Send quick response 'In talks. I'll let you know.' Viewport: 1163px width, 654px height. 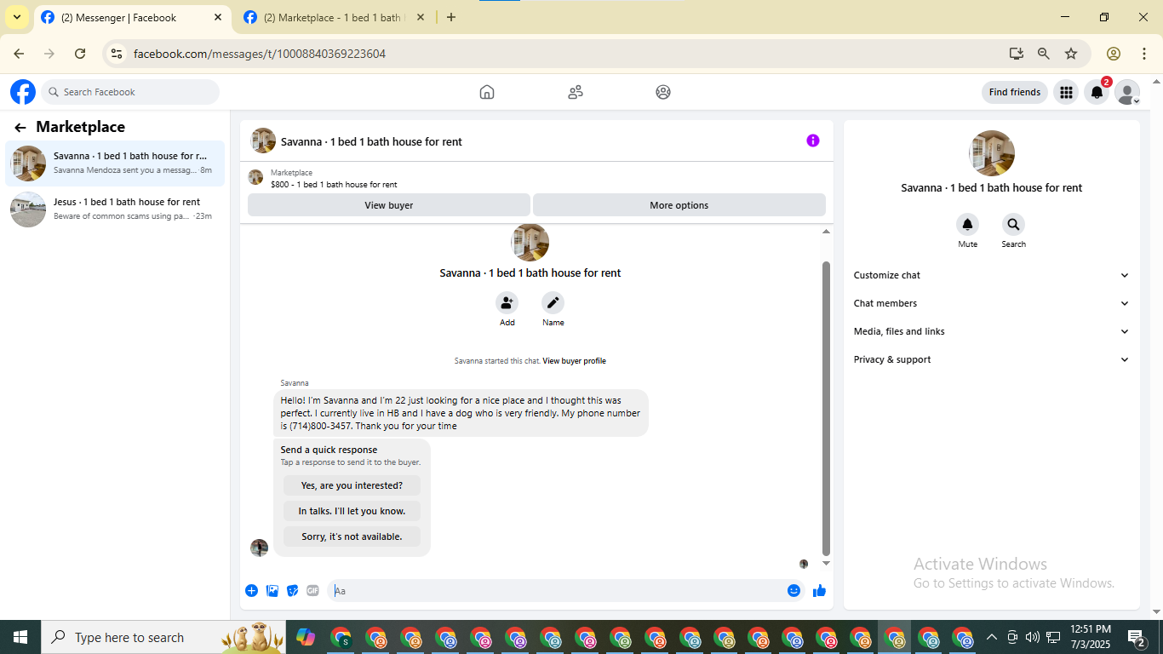pyautogui.click(x=352, y=511)
